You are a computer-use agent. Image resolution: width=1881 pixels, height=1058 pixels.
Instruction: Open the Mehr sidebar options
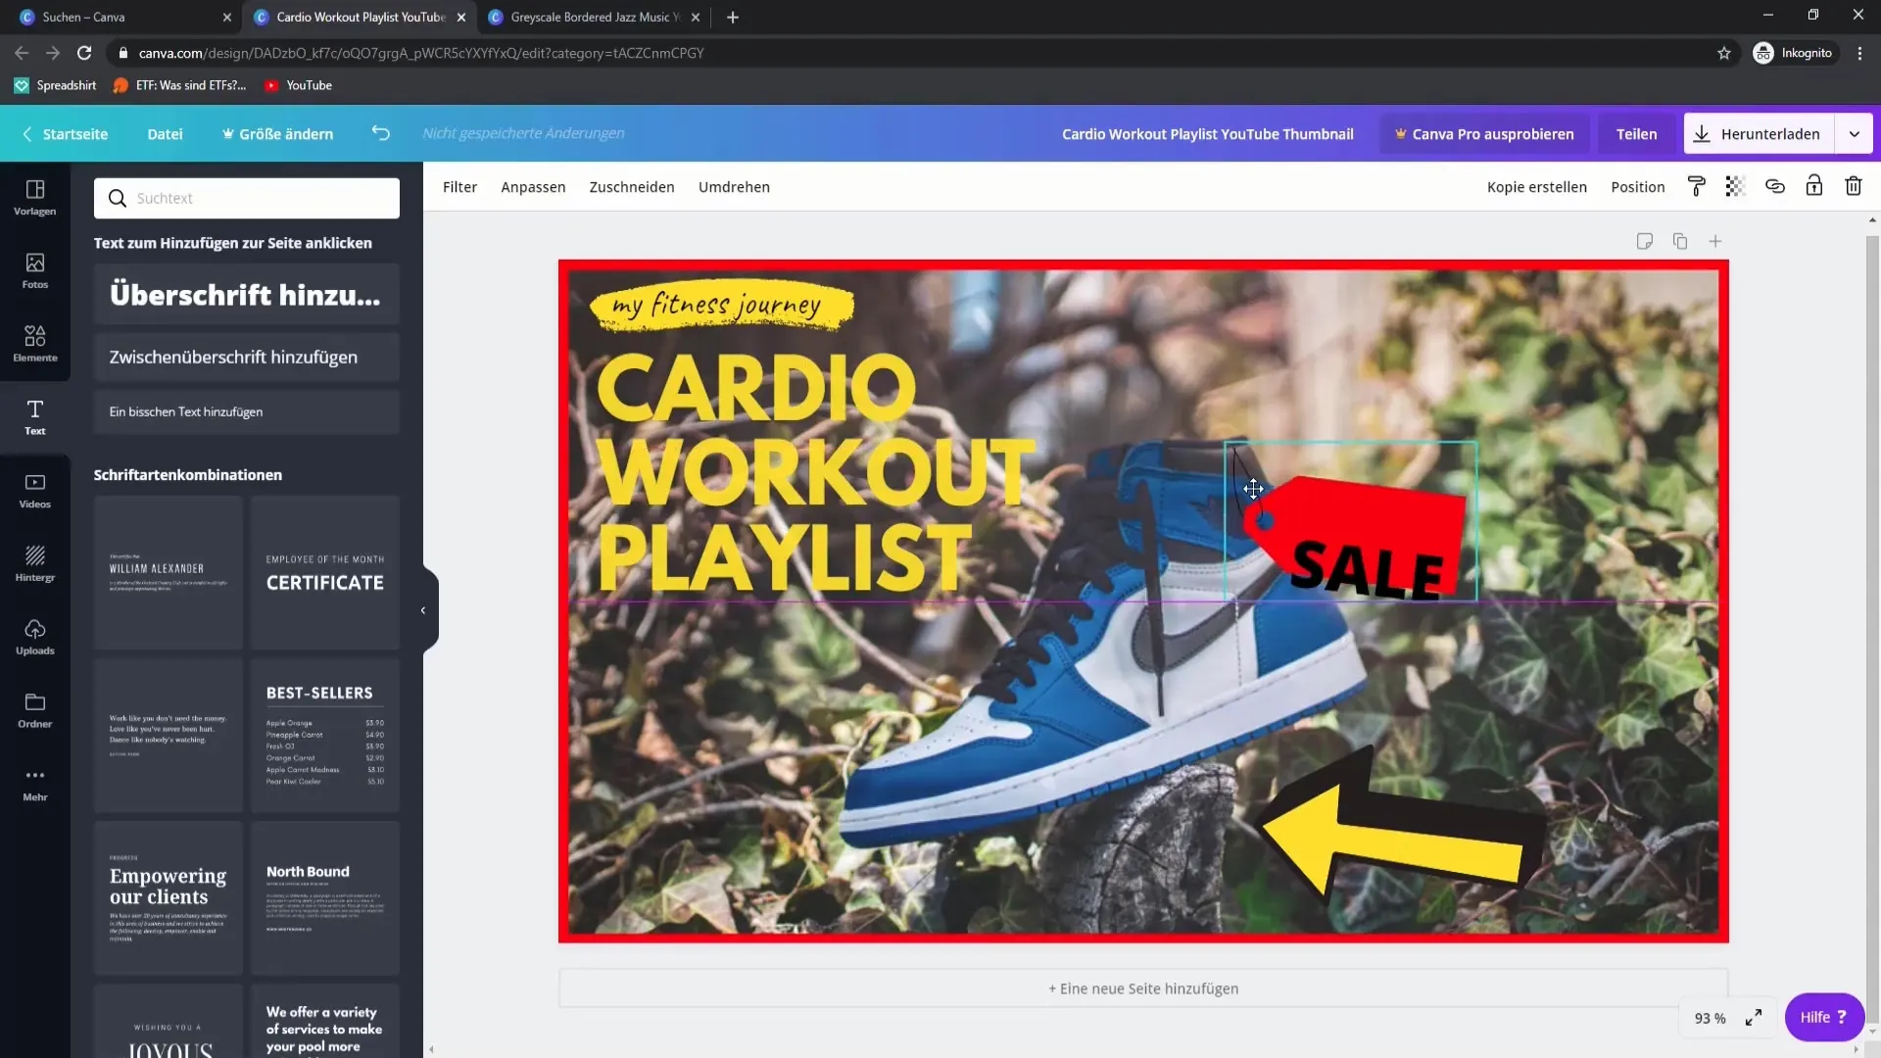34,784
